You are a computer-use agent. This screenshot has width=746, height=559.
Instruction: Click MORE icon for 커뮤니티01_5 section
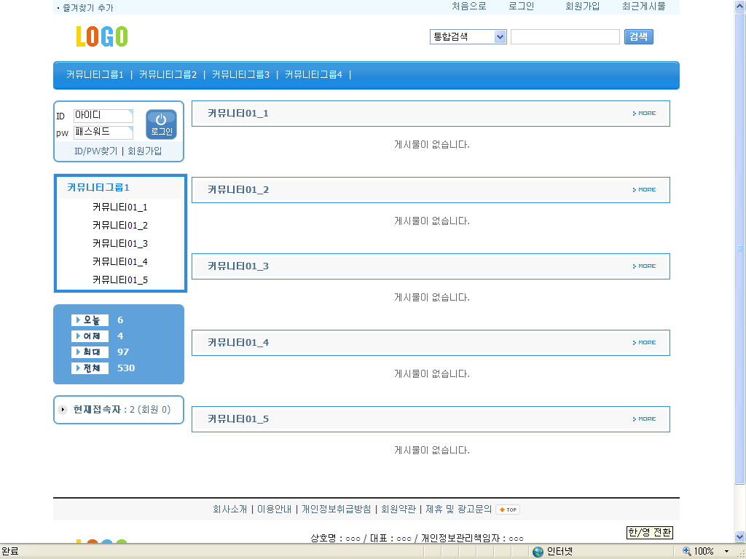[644, 419]
